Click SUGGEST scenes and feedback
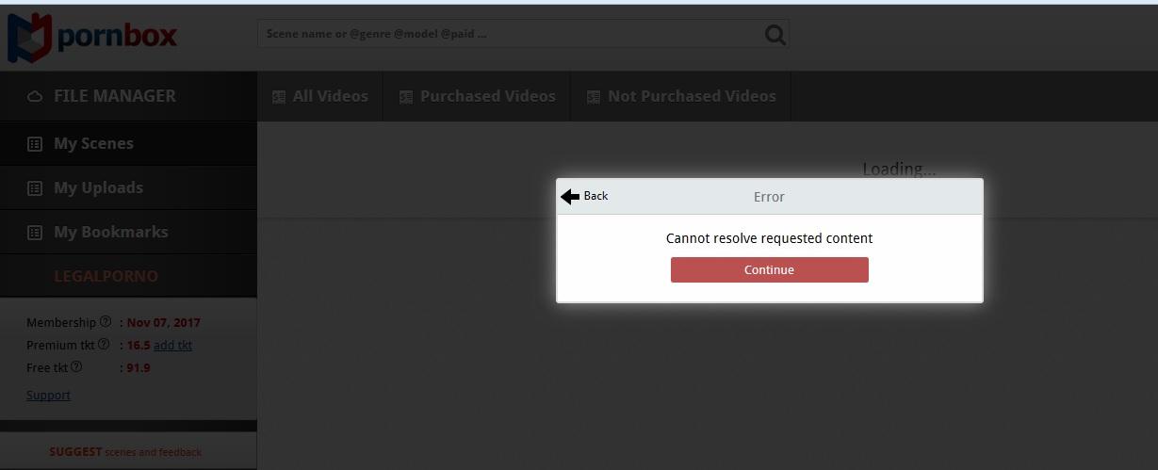1158x470 pixels. (125, 452)
